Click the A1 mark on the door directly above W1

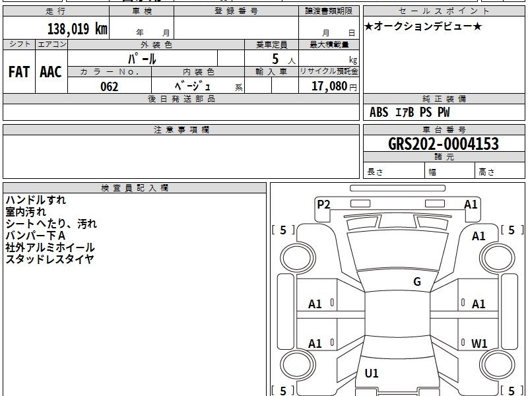tap(478, 304)
